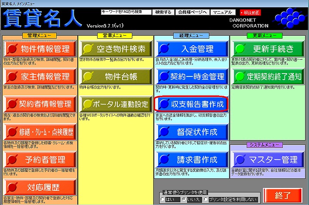Select the いいえ printer radio option
The height and width of the screenshot is (205, 309).
(x=184, y=199)
